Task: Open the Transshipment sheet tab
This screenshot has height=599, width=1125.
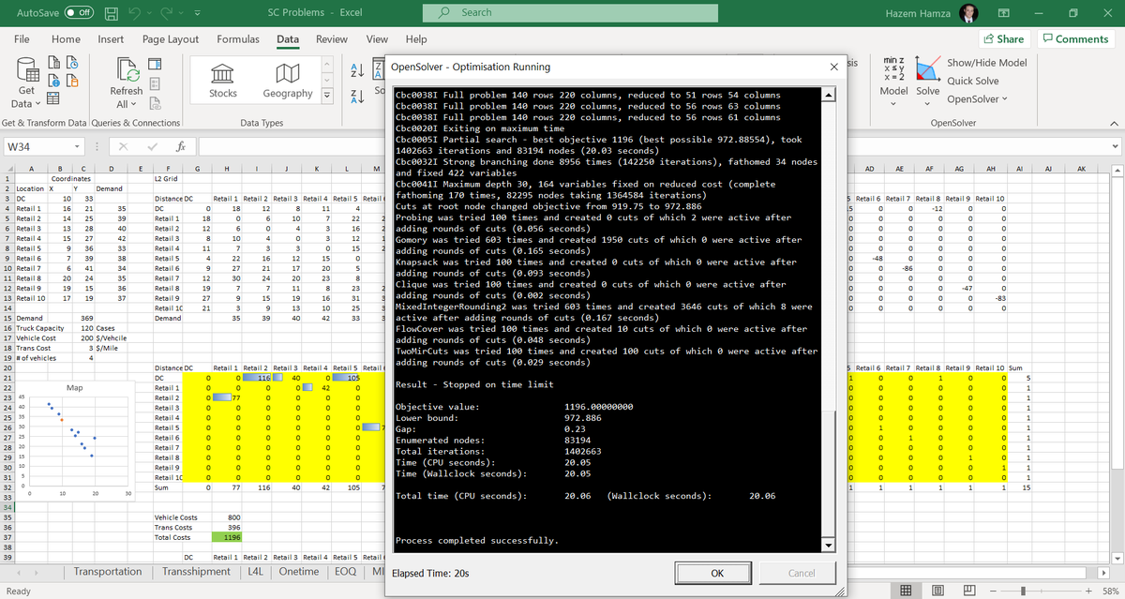Action: tap(197, 571)
